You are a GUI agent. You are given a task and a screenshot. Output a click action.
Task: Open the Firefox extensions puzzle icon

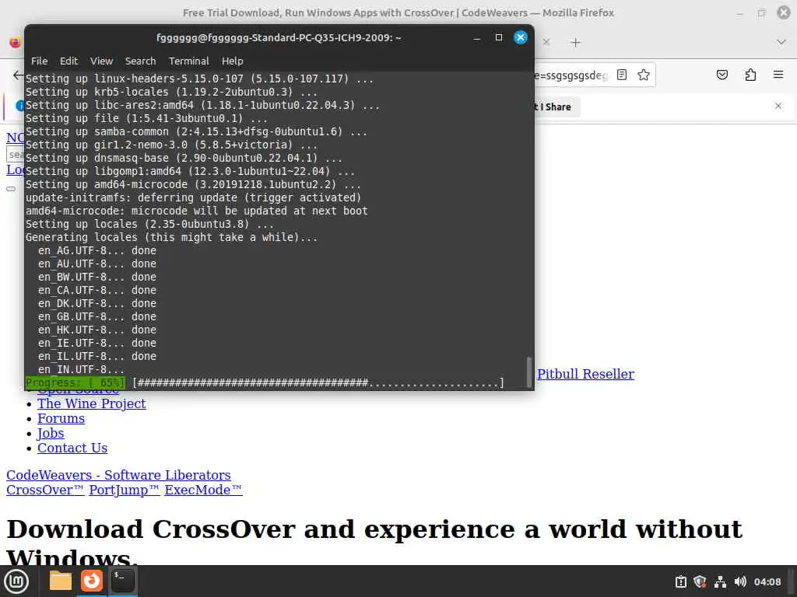tap(750, 75)
